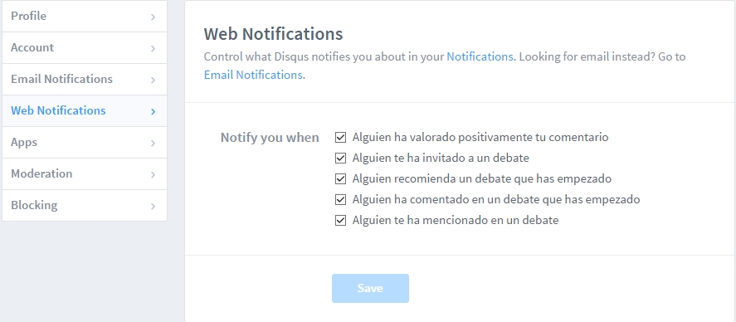Select Email Notifications in the sidebar
This screenshot has height=322, width=736.
click(x=85, y=80)
